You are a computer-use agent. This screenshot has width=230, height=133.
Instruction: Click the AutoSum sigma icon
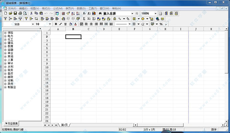click(84, 19)
